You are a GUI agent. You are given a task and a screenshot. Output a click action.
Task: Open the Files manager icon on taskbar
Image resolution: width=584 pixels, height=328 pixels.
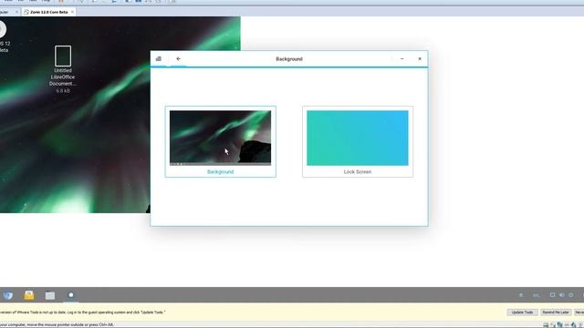pyautogui.click(x=50, y=295)
